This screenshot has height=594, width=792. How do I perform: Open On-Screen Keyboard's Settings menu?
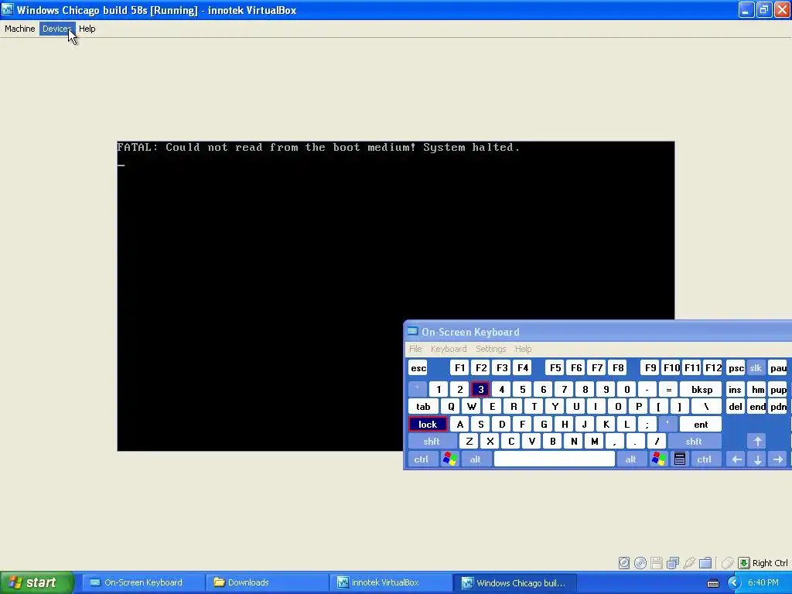(490, 349)
